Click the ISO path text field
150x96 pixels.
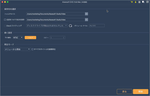tap(55, 20)
